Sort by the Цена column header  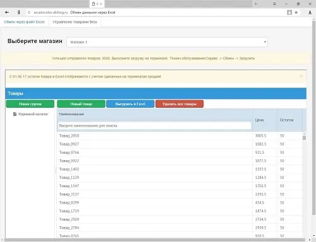click(x=259, y=120)
